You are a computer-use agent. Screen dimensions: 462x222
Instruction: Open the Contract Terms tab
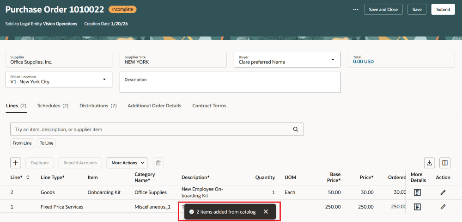click(x=209, y=105)
